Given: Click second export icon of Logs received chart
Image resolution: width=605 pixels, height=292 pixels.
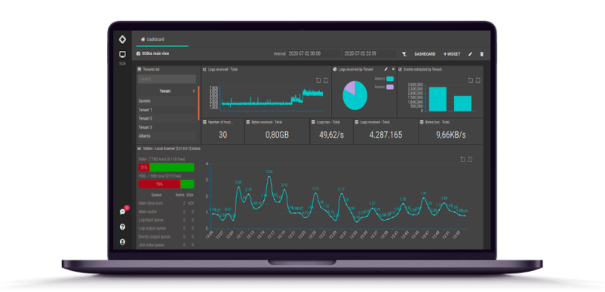Looking at the screenshot, I should [326, 80].
